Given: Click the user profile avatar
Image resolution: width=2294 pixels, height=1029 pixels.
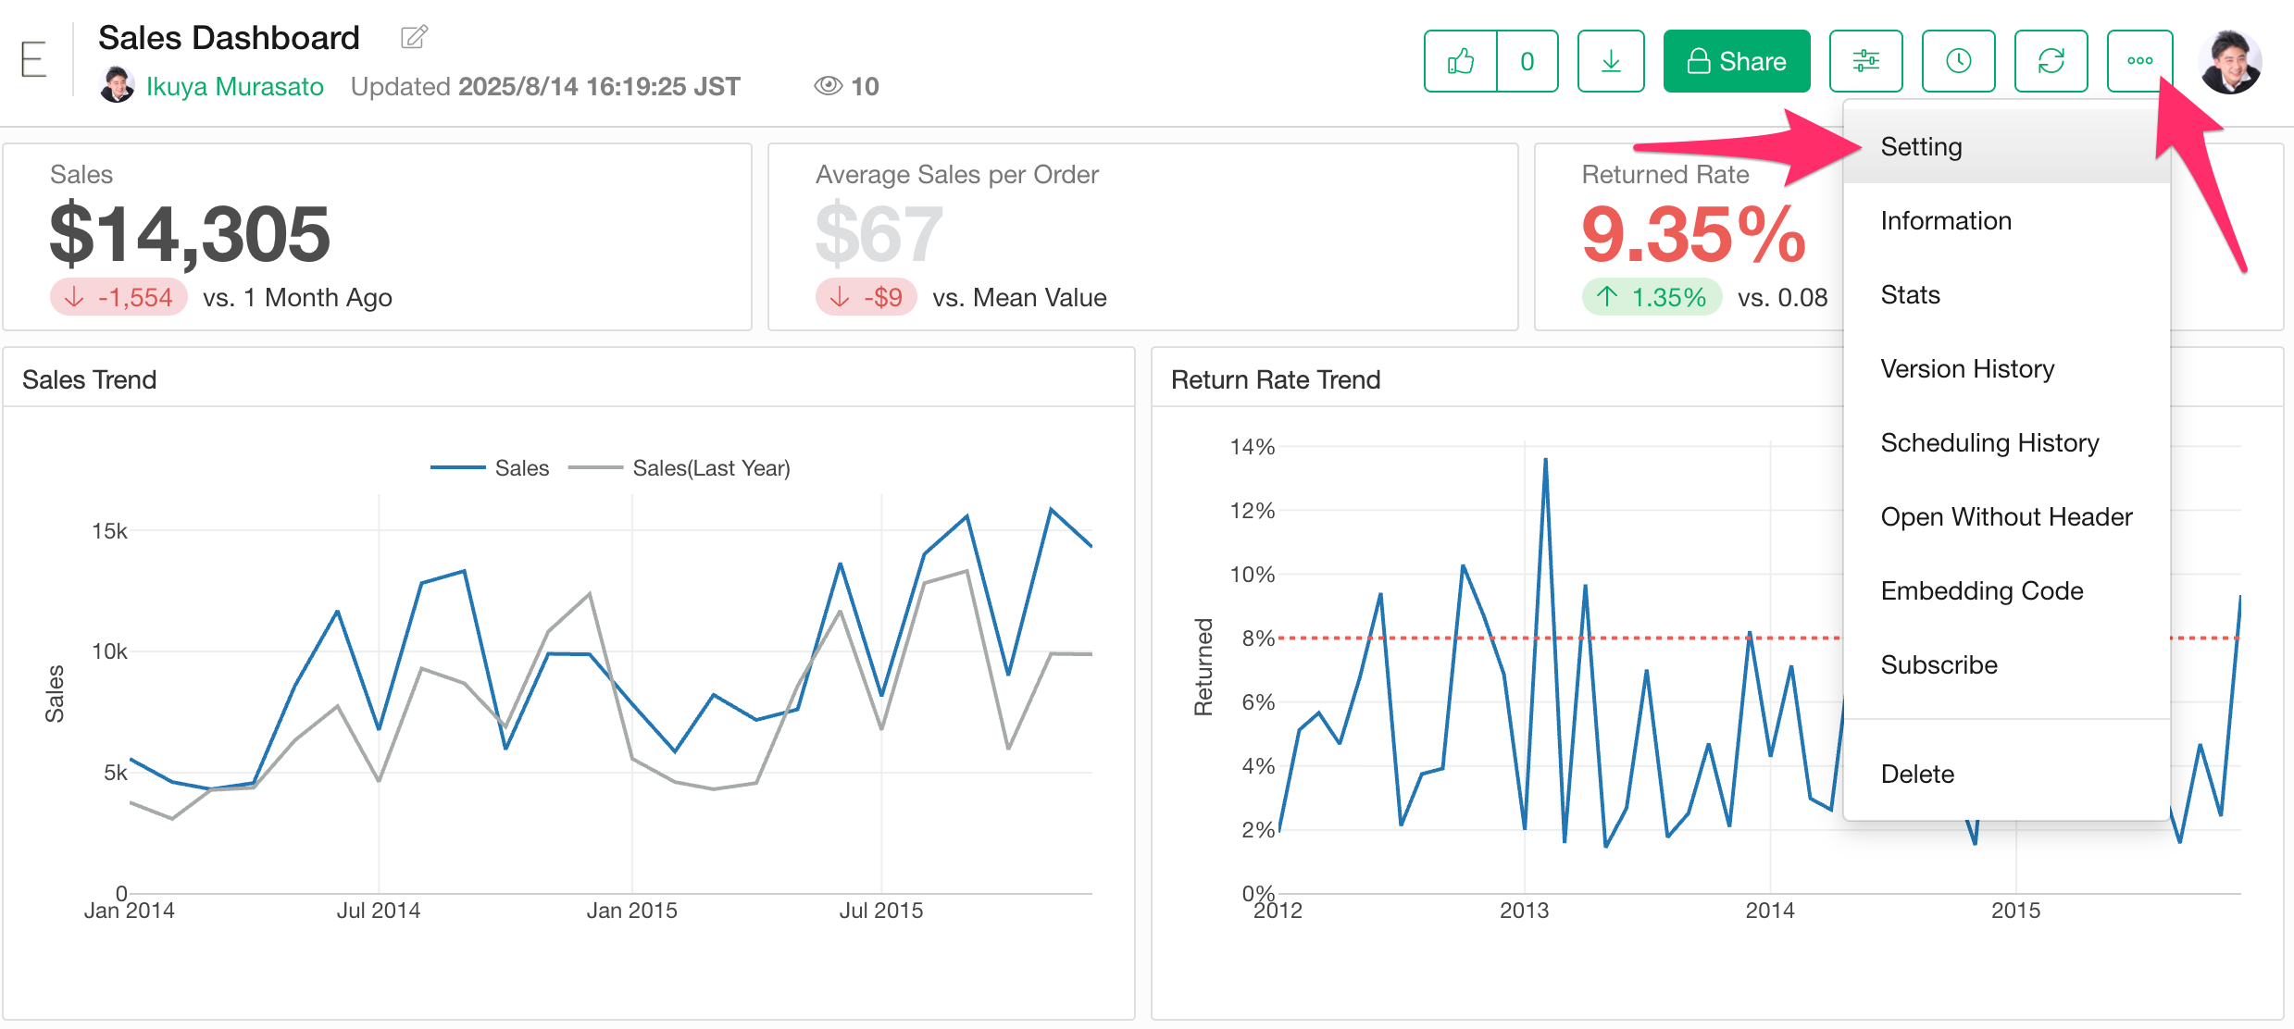Looking at the screenshot, I should pyautogui.click(x=2229, y=61).
